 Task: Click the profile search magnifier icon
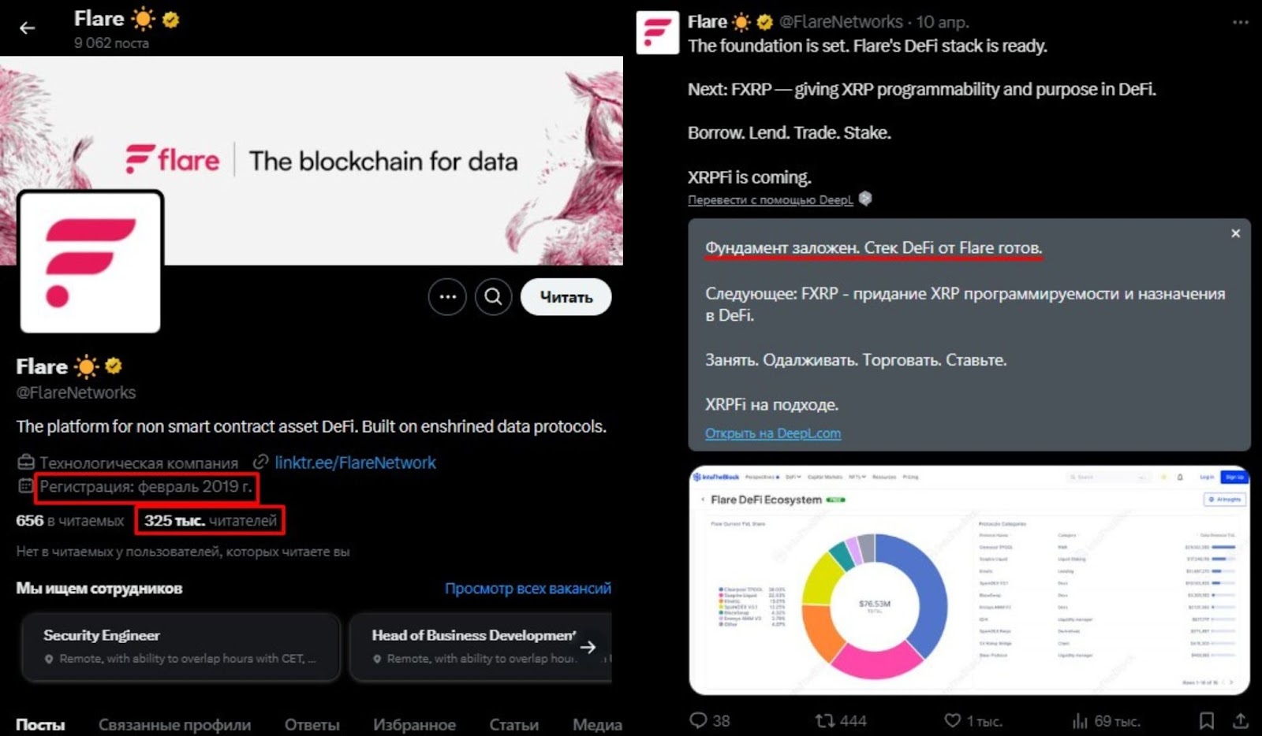coord(493,297)
